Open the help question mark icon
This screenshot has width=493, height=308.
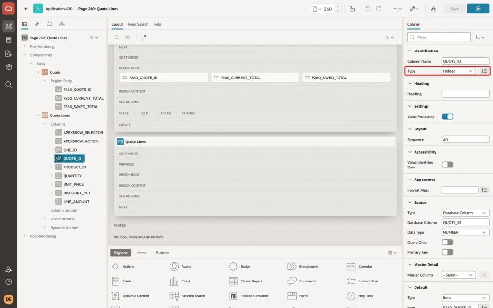point(9,282)
